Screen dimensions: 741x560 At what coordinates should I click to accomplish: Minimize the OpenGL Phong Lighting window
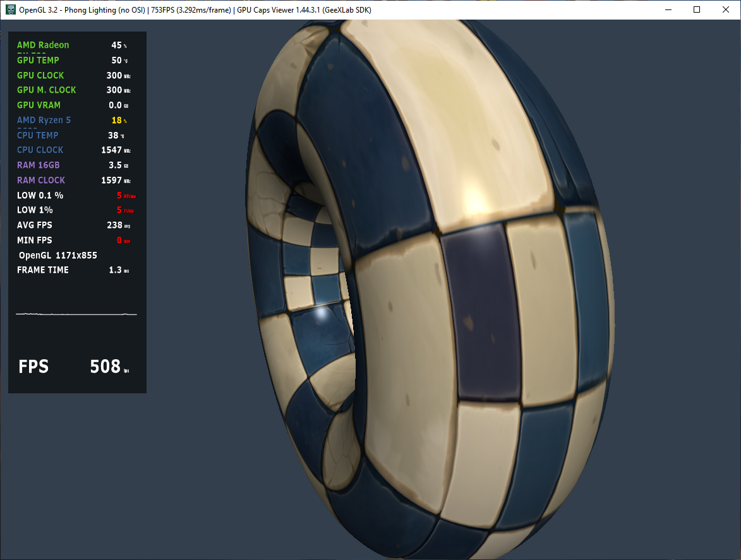pos(668,9)
